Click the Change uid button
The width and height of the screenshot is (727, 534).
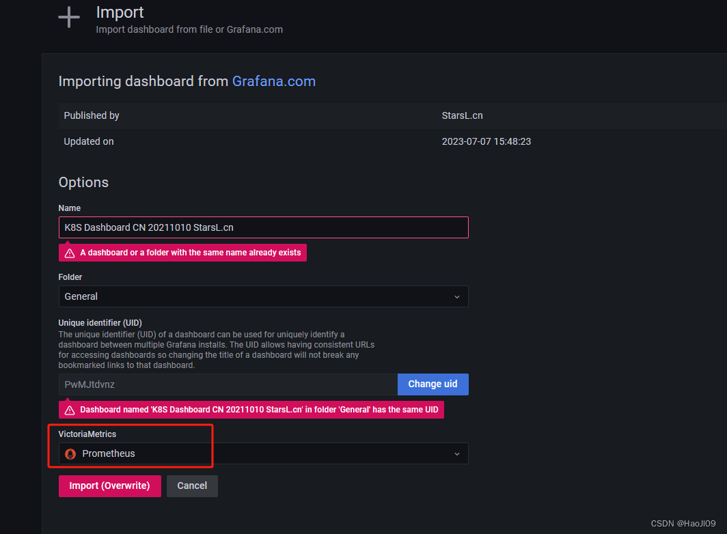pyautogui.click(x=433, y=384)
